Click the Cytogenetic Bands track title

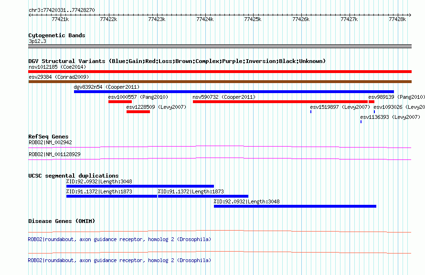57,35
